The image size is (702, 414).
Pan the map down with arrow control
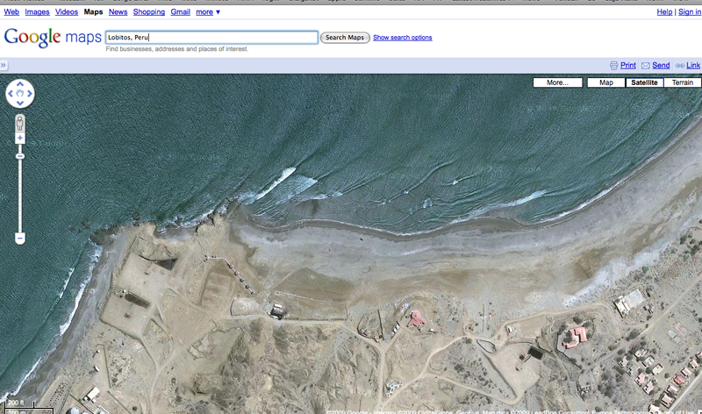(19, 102)
